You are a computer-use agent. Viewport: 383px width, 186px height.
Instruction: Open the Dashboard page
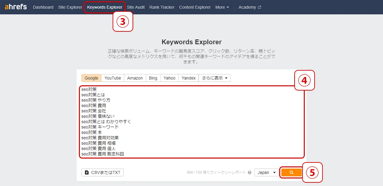(x=43, y=7)
